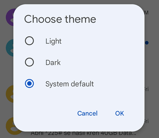
Task: Choose the System default radio button
Action: point(29,84)
